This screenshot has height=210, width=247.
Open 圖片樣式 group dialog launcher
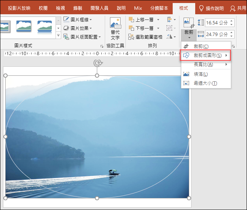[102, 46]
